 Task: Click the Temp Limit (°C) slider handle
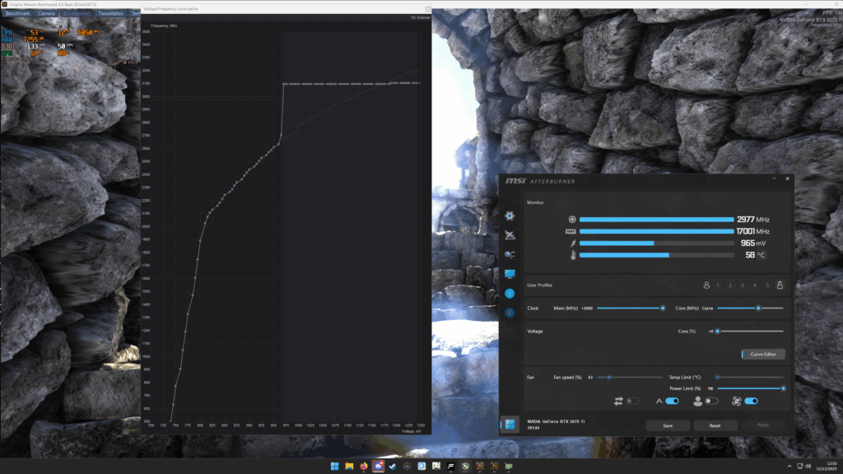(x=718, y=377)
